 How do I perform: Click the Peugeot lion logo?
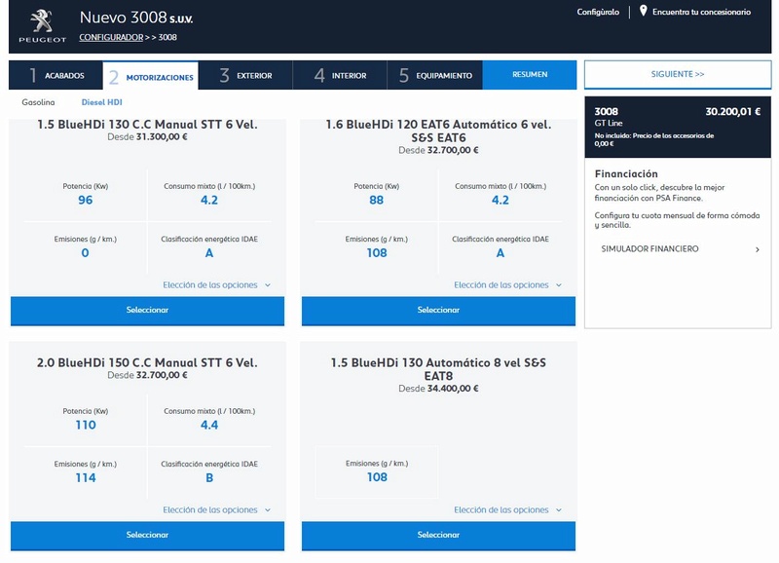tap(42, 25)
